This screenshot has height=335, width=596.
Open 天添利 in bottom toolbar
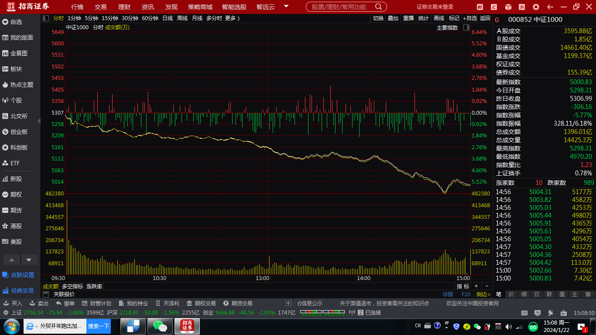coord(167,303)
